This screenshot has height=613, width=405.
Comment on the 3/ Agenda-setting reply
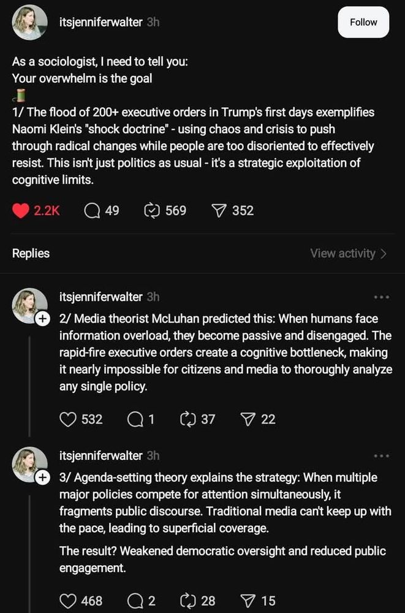(134, 601)
